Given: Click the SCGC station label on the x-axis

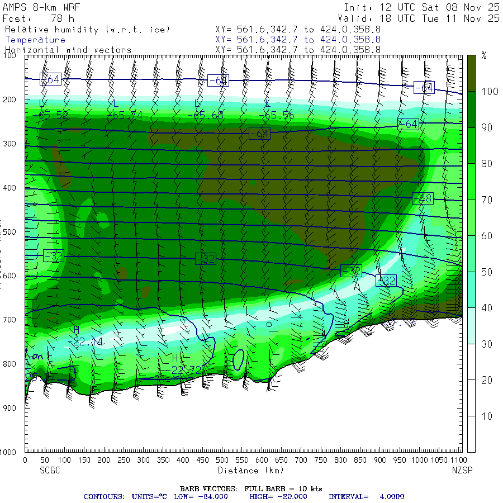Looking at the screenshot, I should [50, 470].
